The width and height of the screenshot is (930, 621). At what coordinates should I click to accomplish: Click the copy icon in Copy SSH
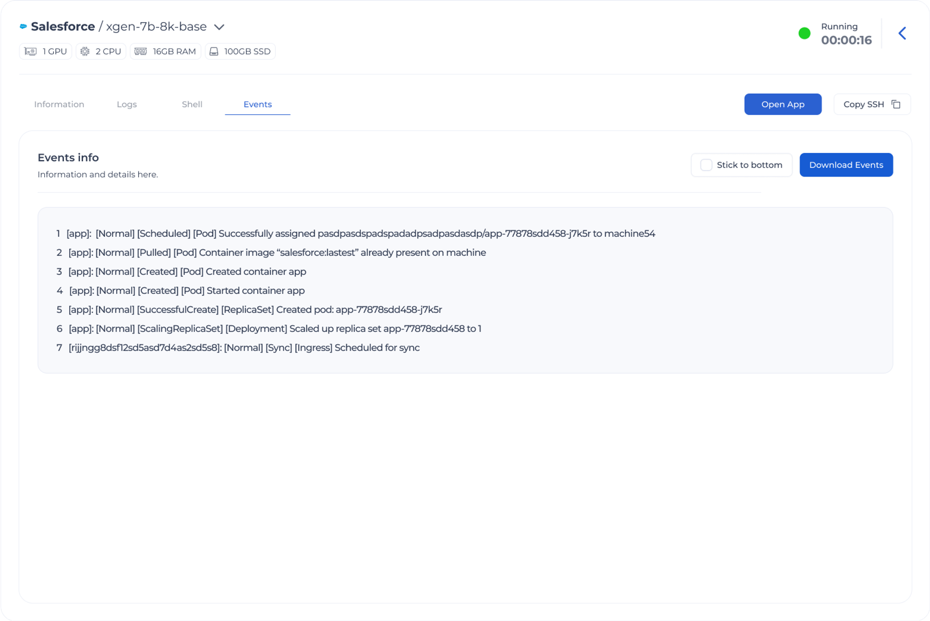pos(896,105)
